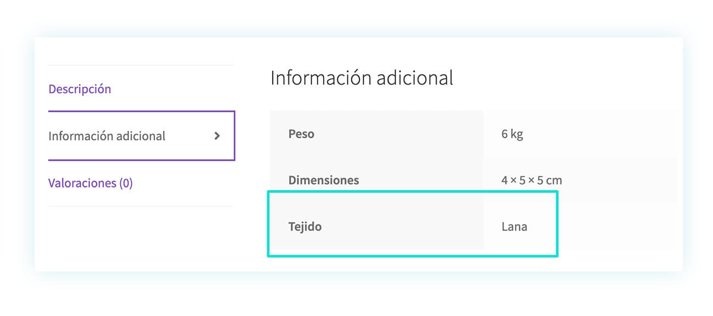Viewport: 713px width, 316px height.
Task: Click the kg unit in weight row
Action: (517, 135)
